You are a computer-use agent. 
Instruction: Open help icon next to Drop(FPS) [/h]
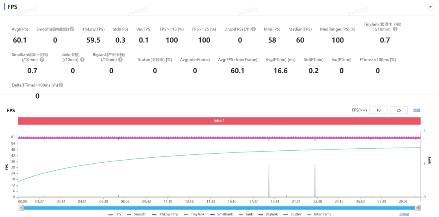pos(253,29)
